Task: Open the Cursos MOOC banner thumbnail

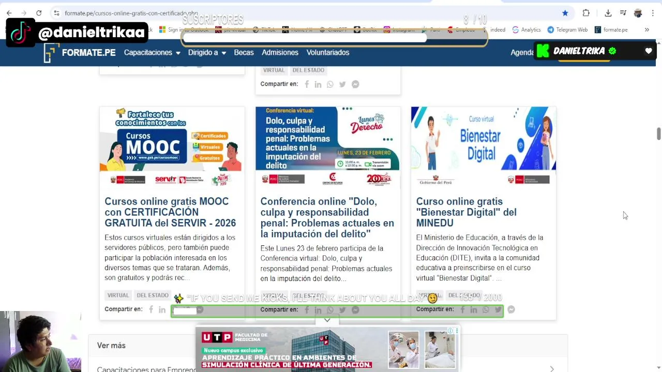Action: tap(172, 147)
